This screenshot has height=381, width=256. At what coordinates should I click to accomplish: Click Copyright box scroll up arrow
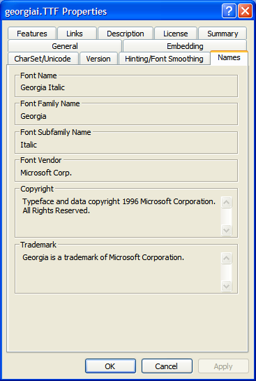[x=227, y=203]
